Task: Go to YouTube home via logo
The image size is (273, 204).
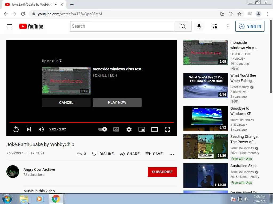Action: (x=31, y=26)
